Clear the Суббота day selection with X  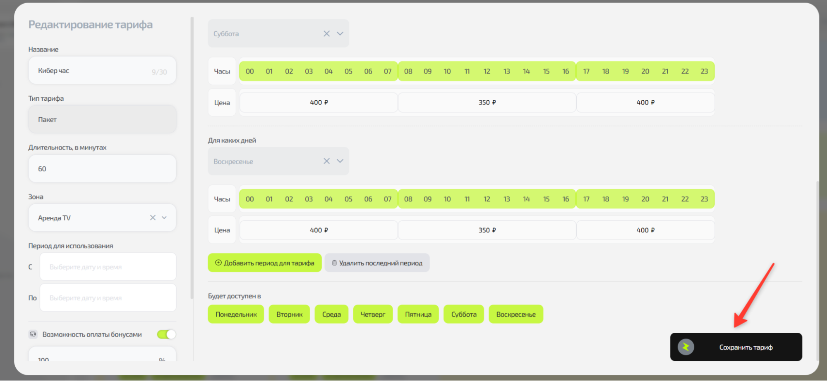(326, 33)
